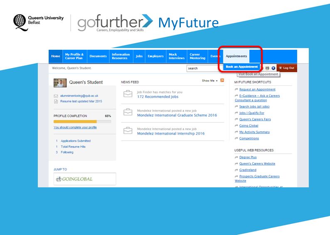Viewport: 330px width, 235px height.
Task: Click the accessibility icon beside Log Out
Action: (x=273, y=68)
